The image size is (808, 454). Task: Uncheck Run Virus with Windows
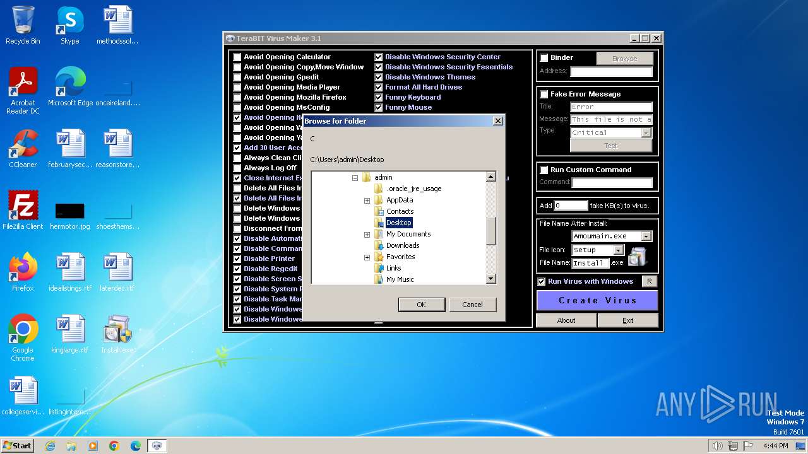542,282
